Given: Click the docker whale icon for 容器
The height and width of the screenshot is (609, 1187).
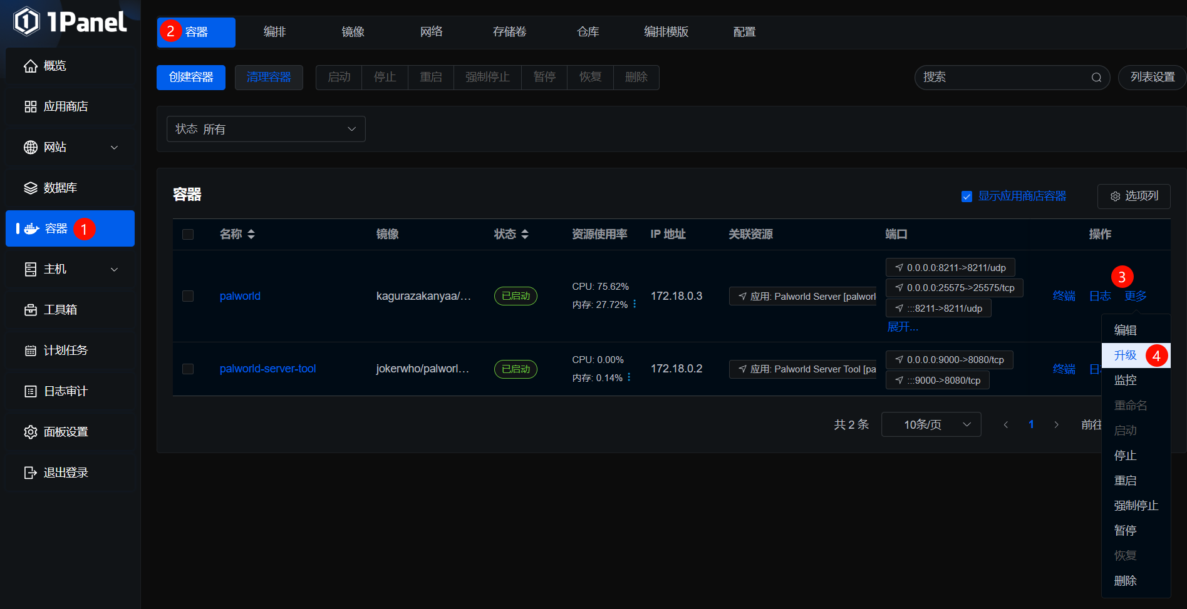Looking at the screenshot, I should click(x=31, y=228).
